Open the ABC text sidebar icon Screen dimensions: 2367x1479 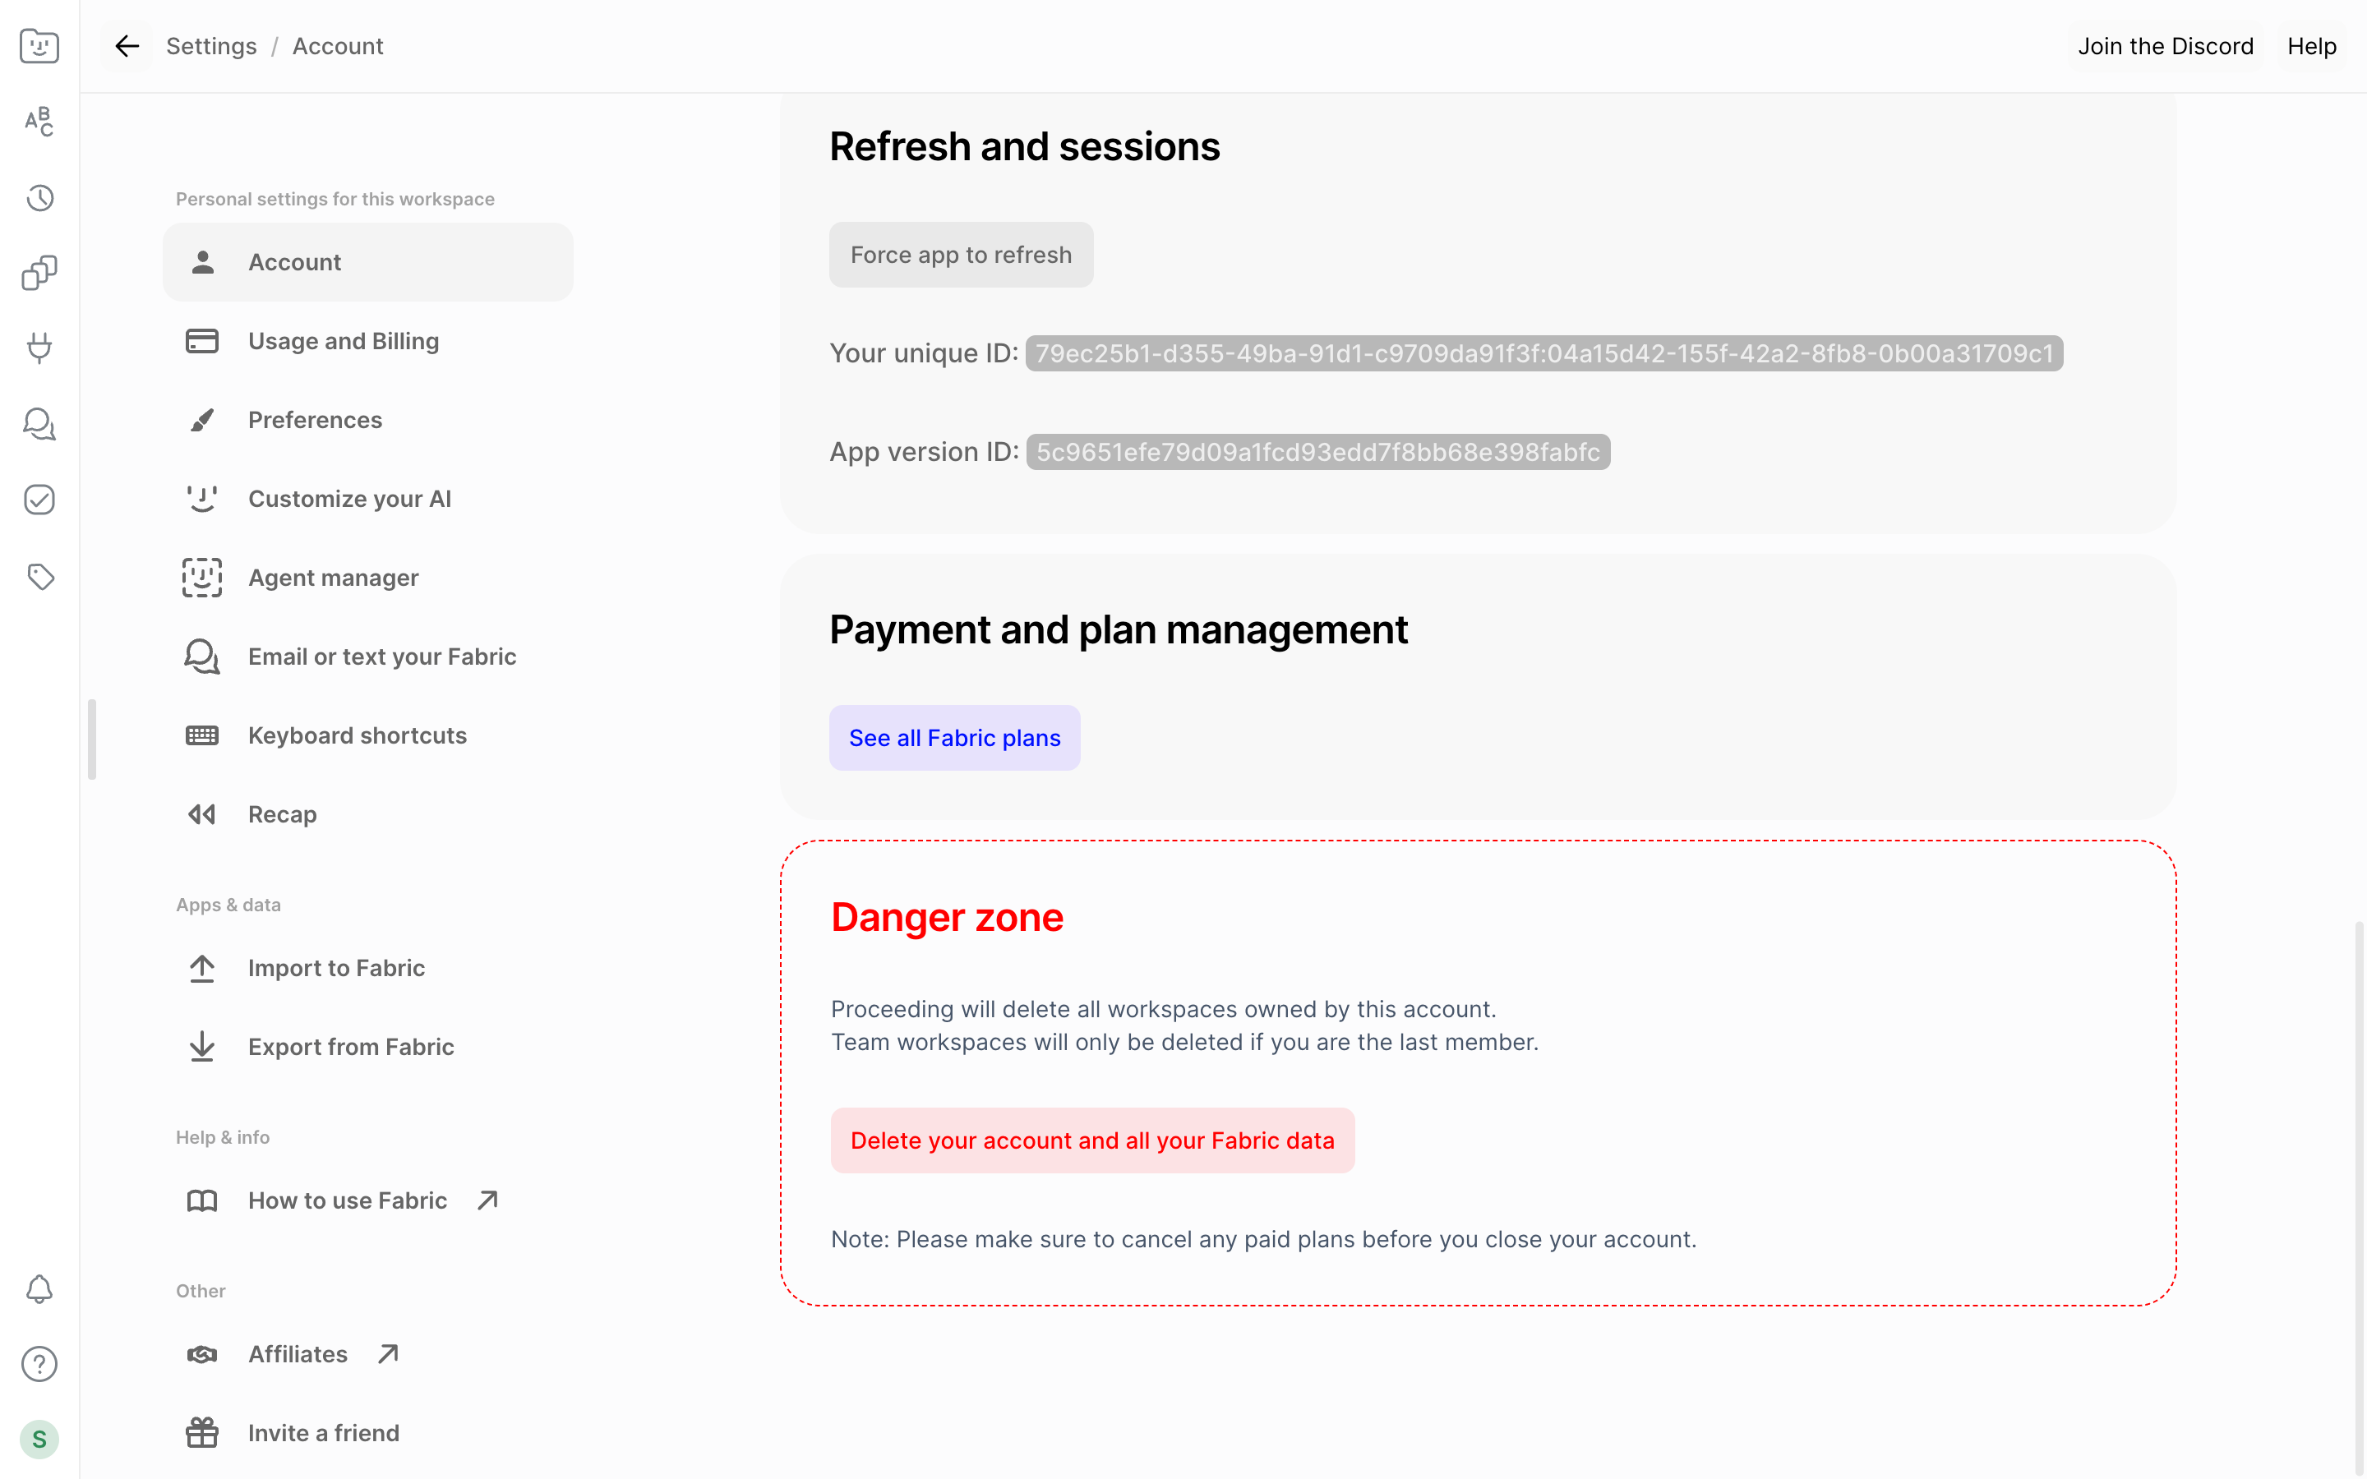tap(39, 122)
